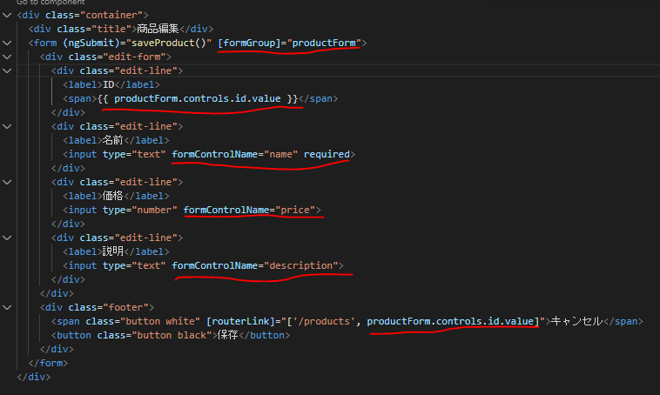Click the "number" input type value
The height and width of the screenshot is (395, 660).
point(154,210)
